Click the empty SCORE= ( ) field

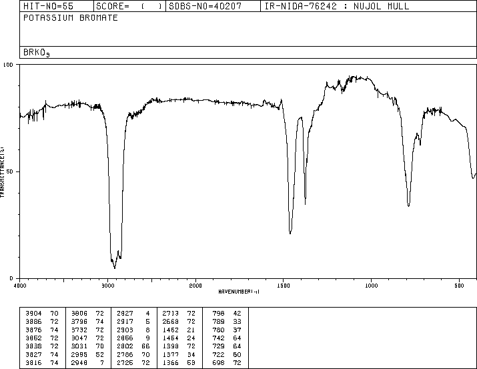(x=129, y=6)
